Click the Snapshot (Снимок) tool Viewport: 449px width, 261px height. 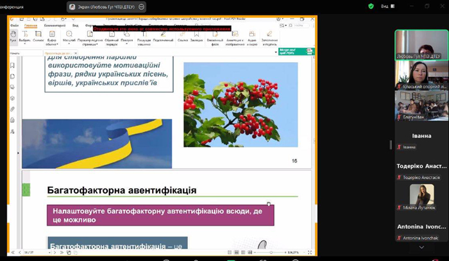[38, 37]
